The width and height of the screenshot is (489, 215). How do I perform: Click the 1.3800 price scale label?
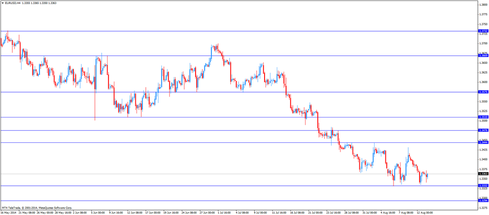coord(483,5)
